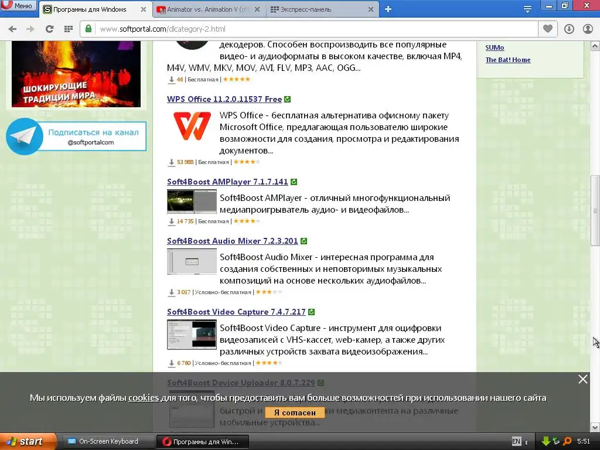The width and height of the screenshot is (600, 450).
Task: Open the user account icon
Action: [x=588, y=29]
